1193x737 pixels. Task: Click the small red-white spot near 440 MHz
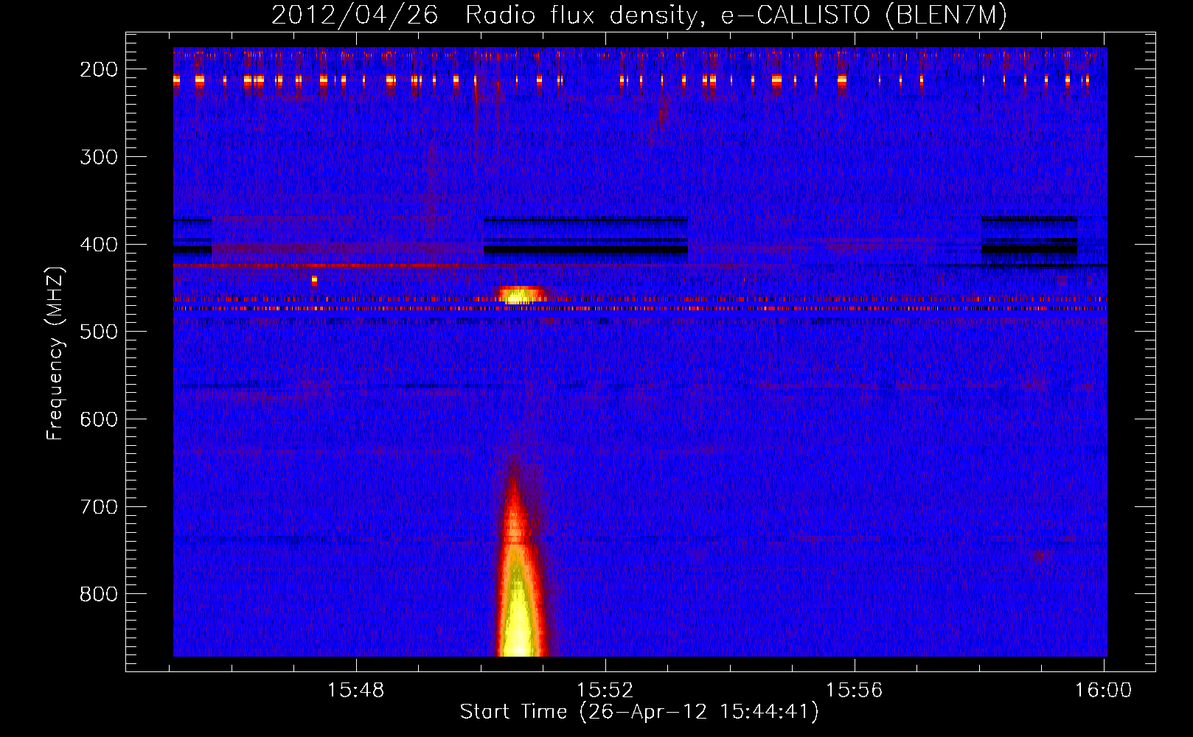314,280
